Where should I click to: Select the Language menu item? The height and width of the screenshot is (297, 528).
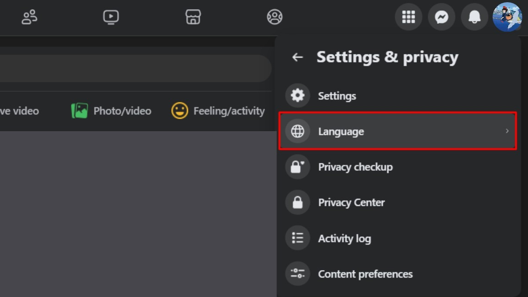(341, 131)
